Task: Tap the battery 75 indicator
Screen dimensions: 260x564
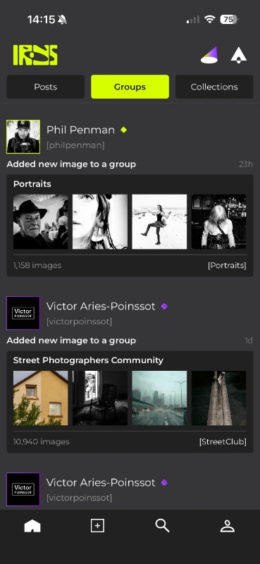Action: (229, 20)
